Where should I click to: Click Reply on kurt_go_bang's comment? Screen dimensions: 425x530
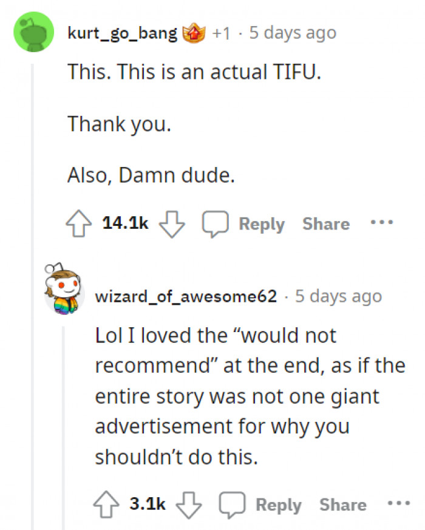coord(262,223)
